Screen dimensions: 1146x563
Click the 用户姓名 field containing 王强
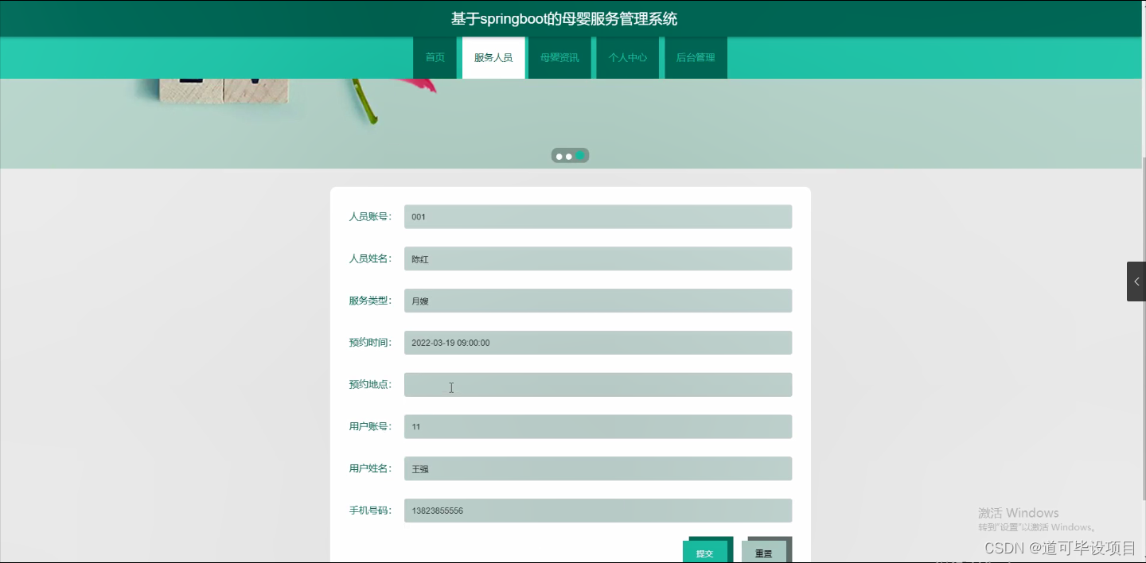point(598,468)
